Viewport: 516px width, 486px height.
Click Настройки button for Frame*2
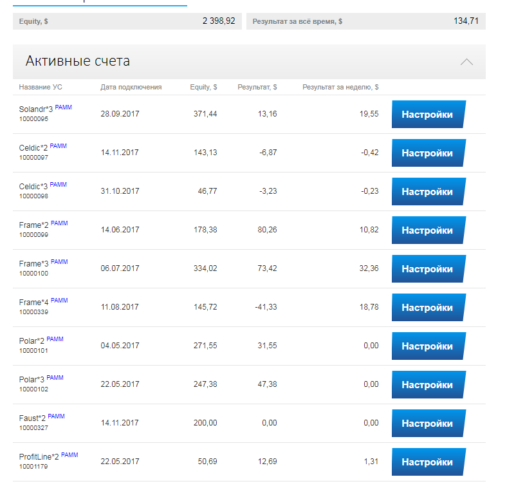point(427,230)
